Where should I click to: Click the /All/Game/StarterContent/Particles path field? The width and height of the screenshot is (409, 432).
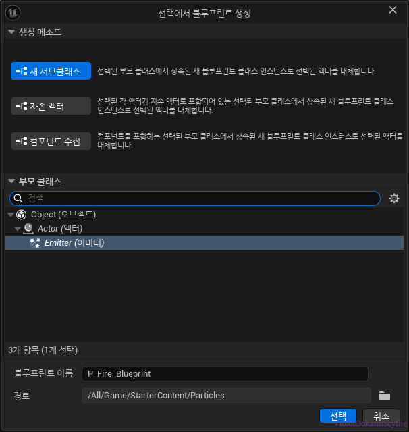point(226,396)
